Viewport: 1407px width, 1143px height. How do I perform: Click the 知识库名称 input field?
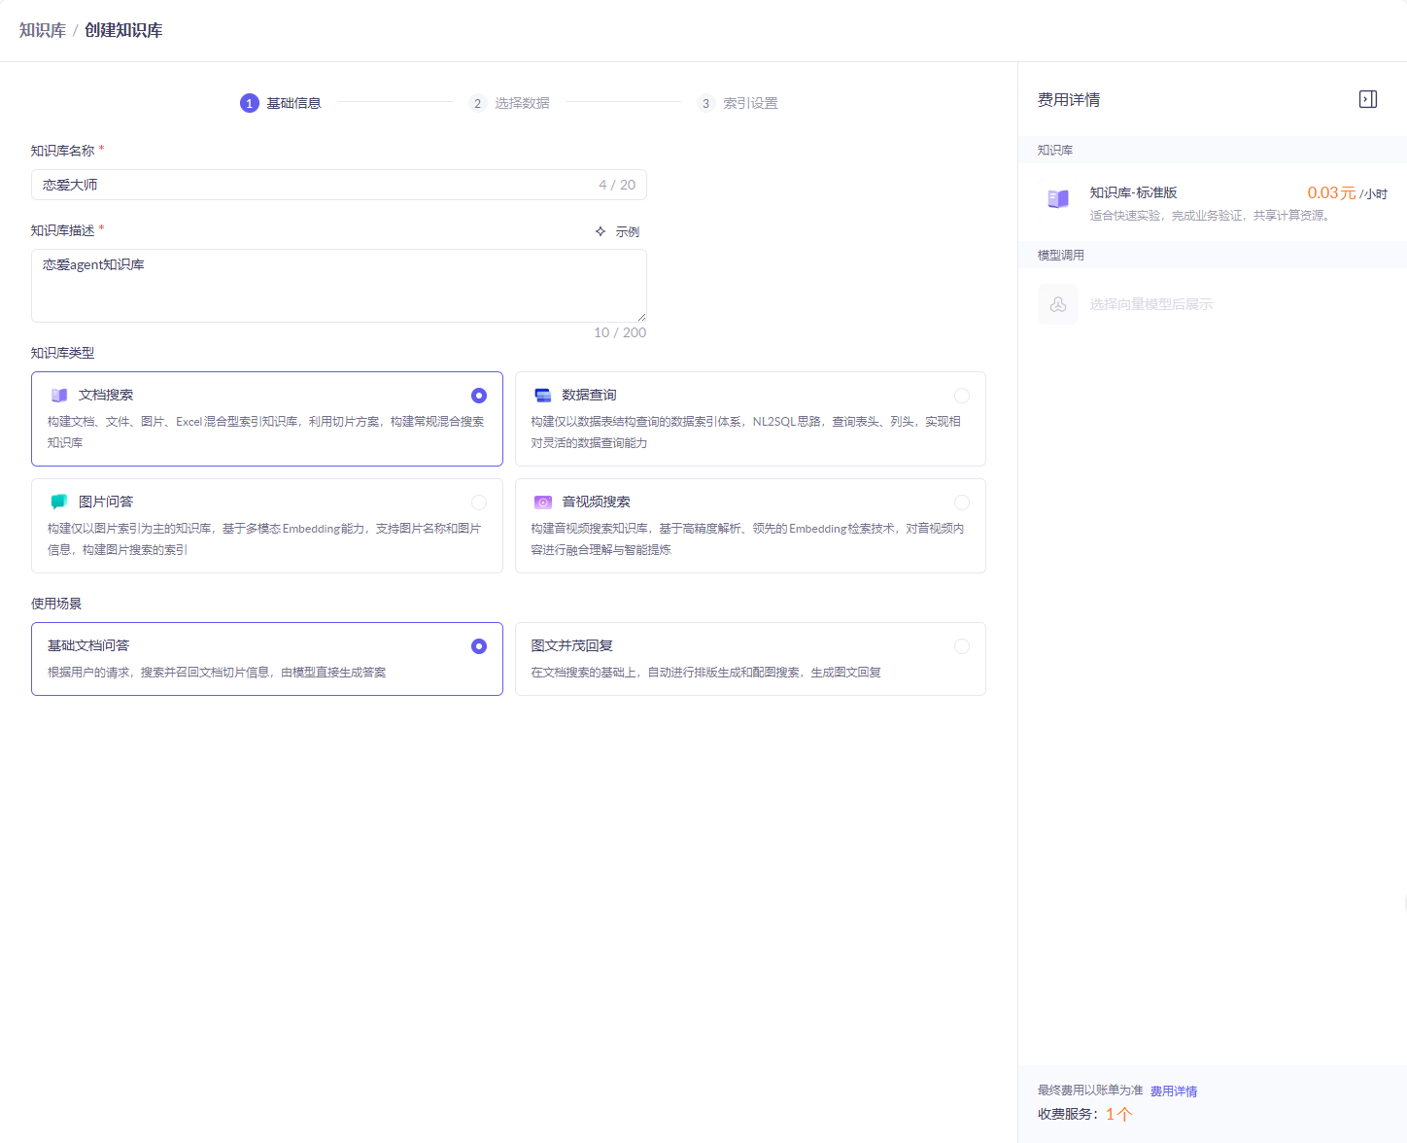(x=311, y=185)
